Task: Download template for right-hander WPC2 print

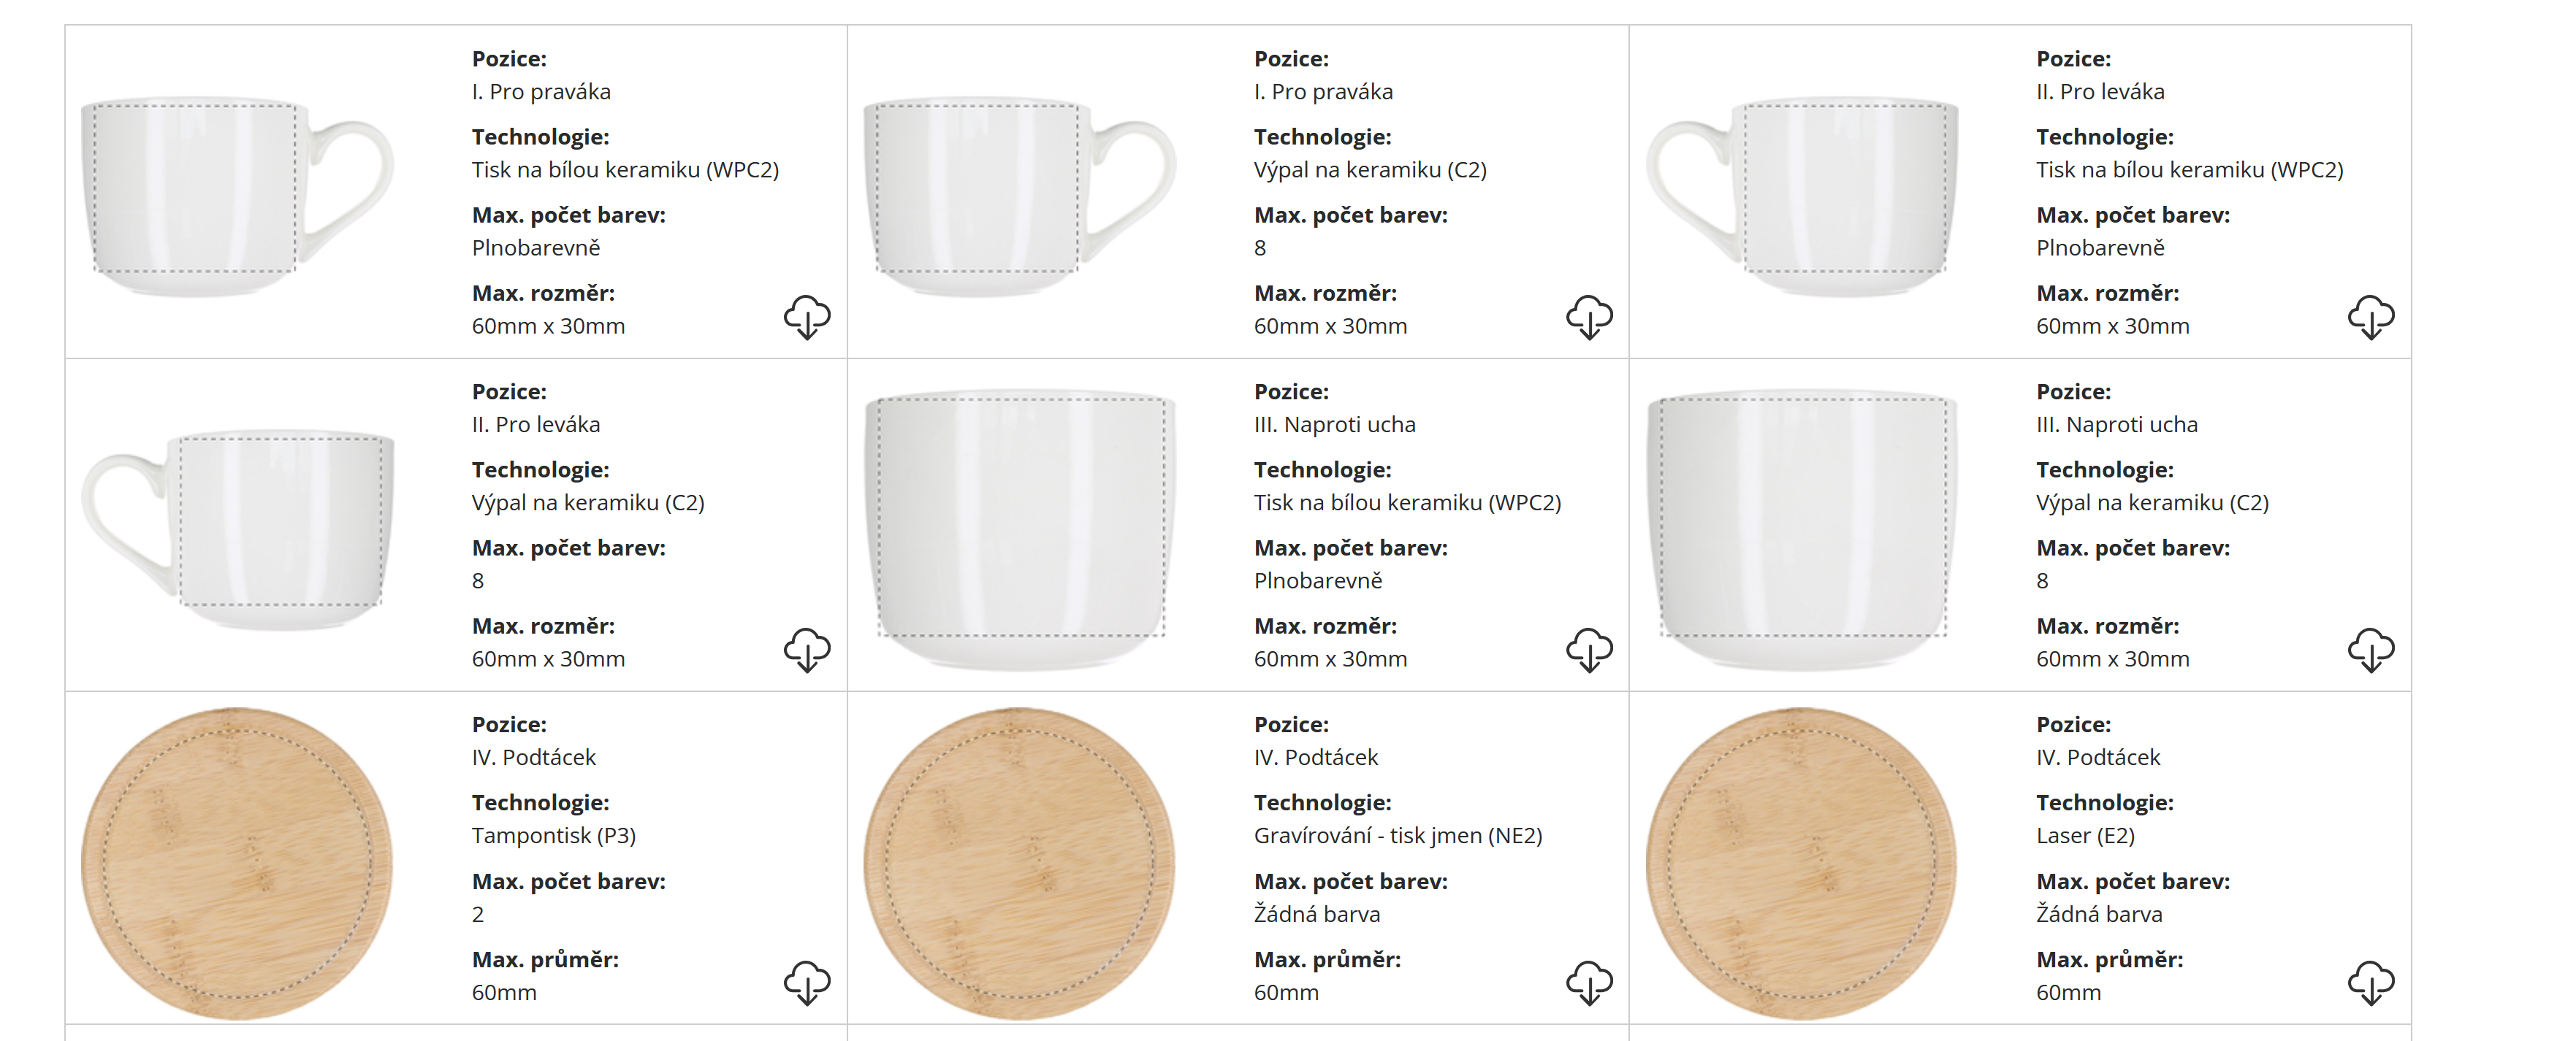Action: coord(806,317)
